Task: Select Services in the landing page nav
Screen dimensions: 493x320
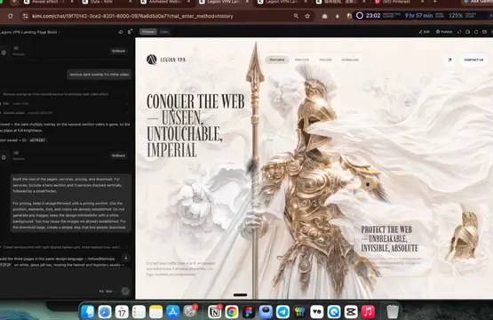Action: point(302,60)
